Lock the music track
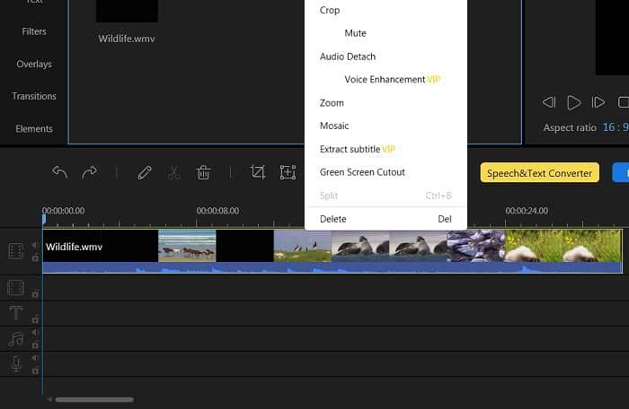This screenshot has width=629, height=409. 35,344
